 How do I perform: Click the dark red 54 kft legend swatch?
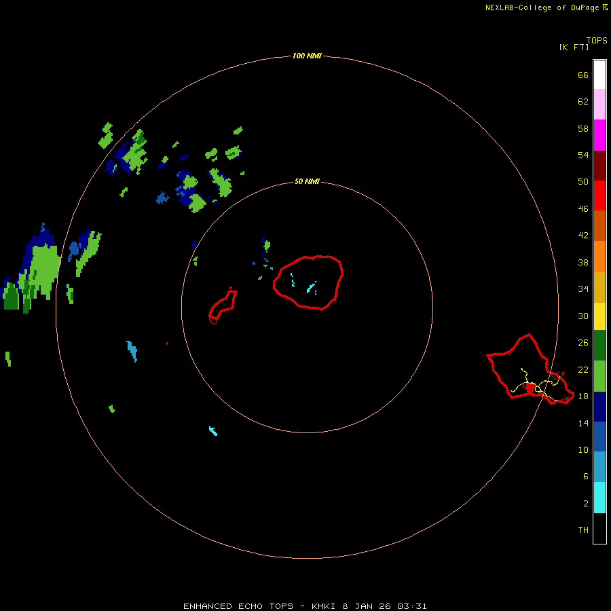point(599,166)
